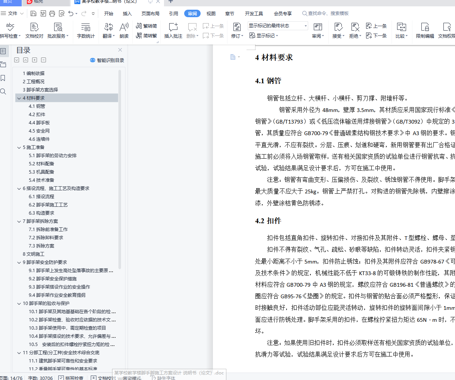Viewport: 455px width, 380px height.
Task: Open the 文件 menu
Action: pyautogui.click(x=12, y=13)
